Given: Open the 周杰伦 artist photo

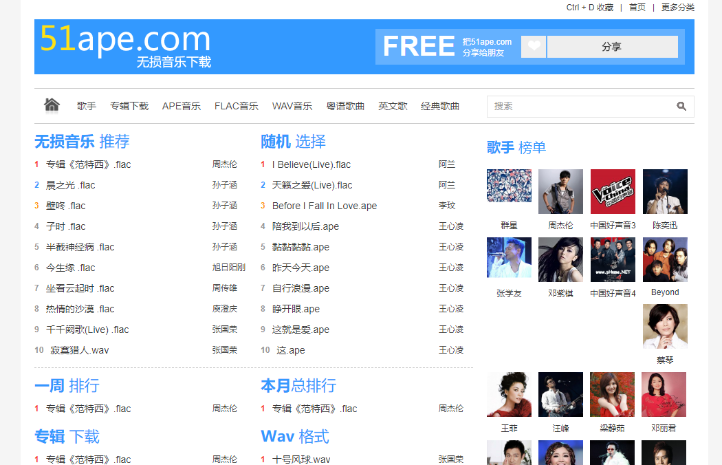Looking at the screenshot, I should tap(560, 192).
